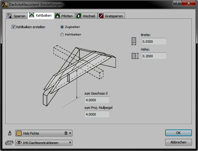
Task: Click the Breite input field
Action: pos(154,42)
